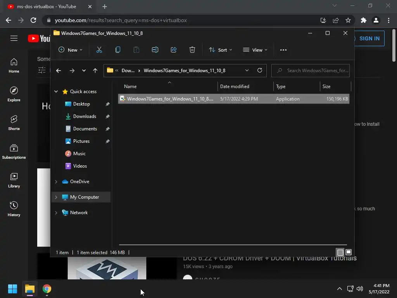The image size is (397, 298).
Task: Open the View dropdown menu
Action: click(255, 50)
